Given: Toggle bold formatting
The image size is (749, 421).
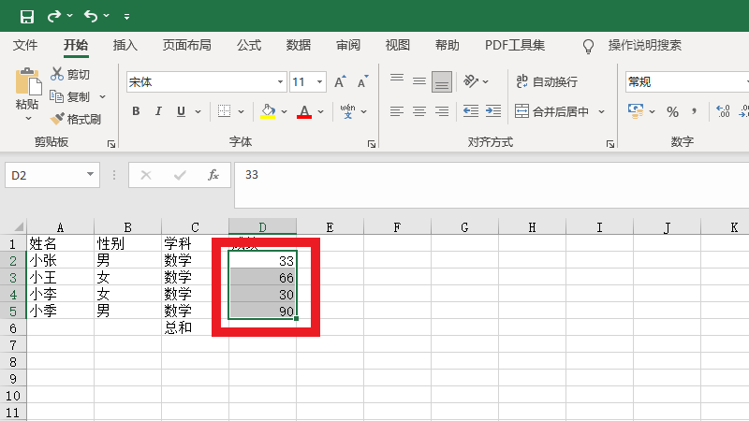Looking at the screenshot, I should click(x=135, y=111).
